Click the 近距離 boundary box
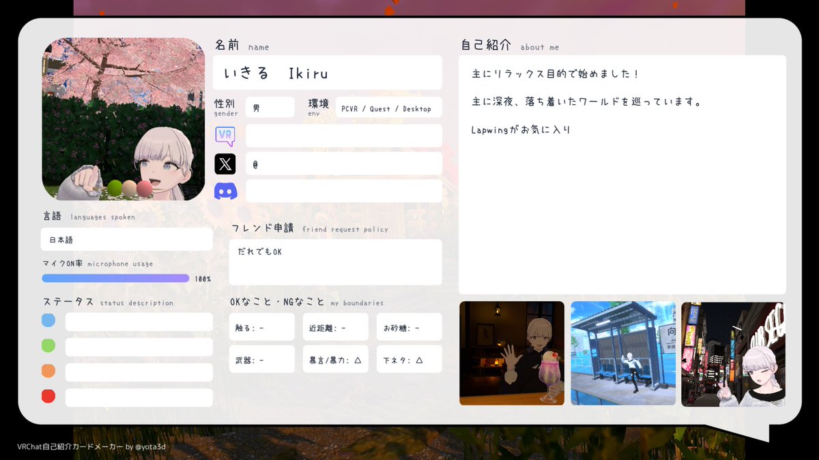 pos(336,327)
